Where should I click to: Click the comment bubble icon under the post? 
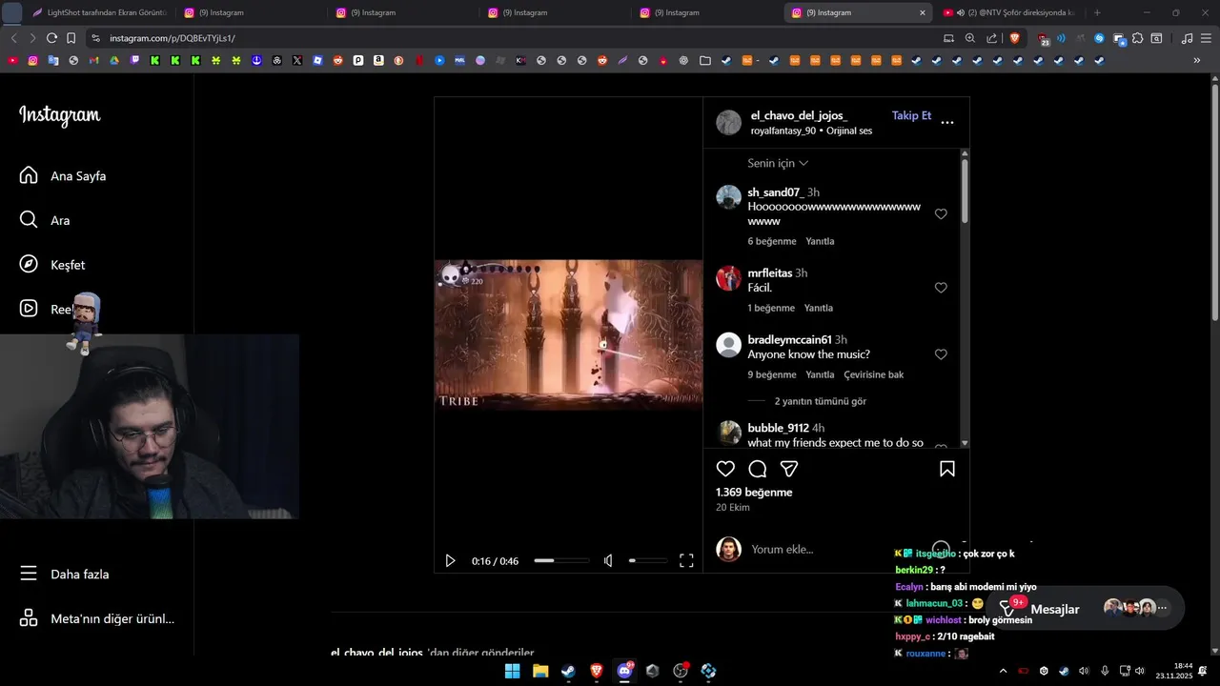tap(758, 469)
